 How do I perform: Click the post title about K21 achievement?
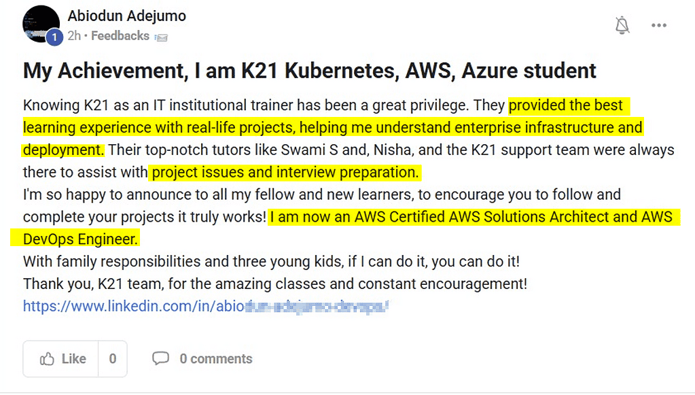coord(309,70)
